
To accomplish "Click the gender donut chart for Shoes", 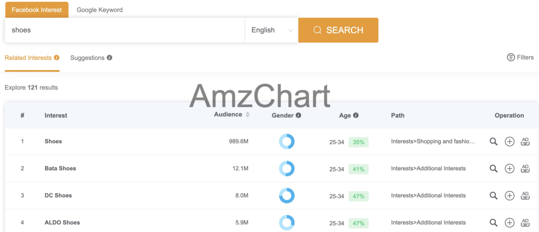I will (287, 141).
